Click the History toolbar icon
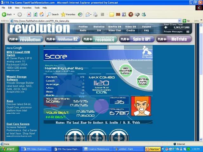203x152 pixels. [x=80, y=14]
